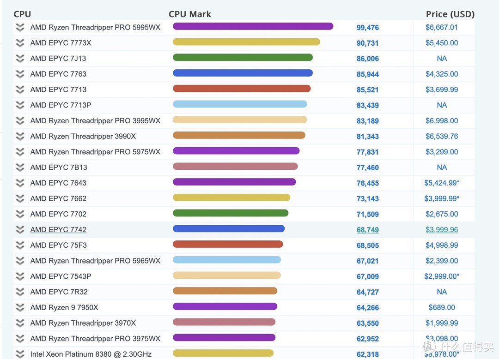This screenshot has height=359, width=499.
Task: Click the 68,749 CPU Mark score link
Action: 367,229
